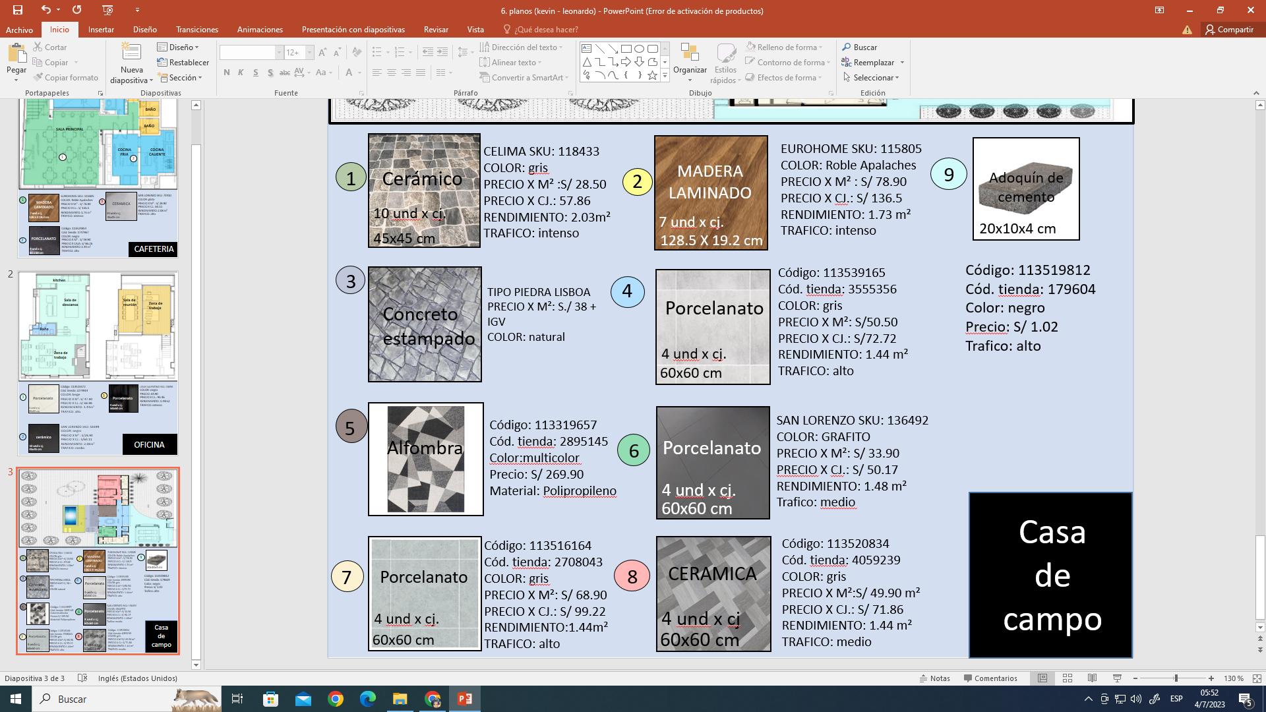Viewport: 1266px width, 712px height.
Task: Open PowerPoint from Windows taskbar
Action: tap(464, 699)
